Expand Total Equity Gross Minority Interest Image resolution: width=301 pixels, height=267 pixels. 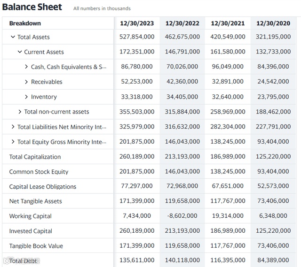pos(13,142)
